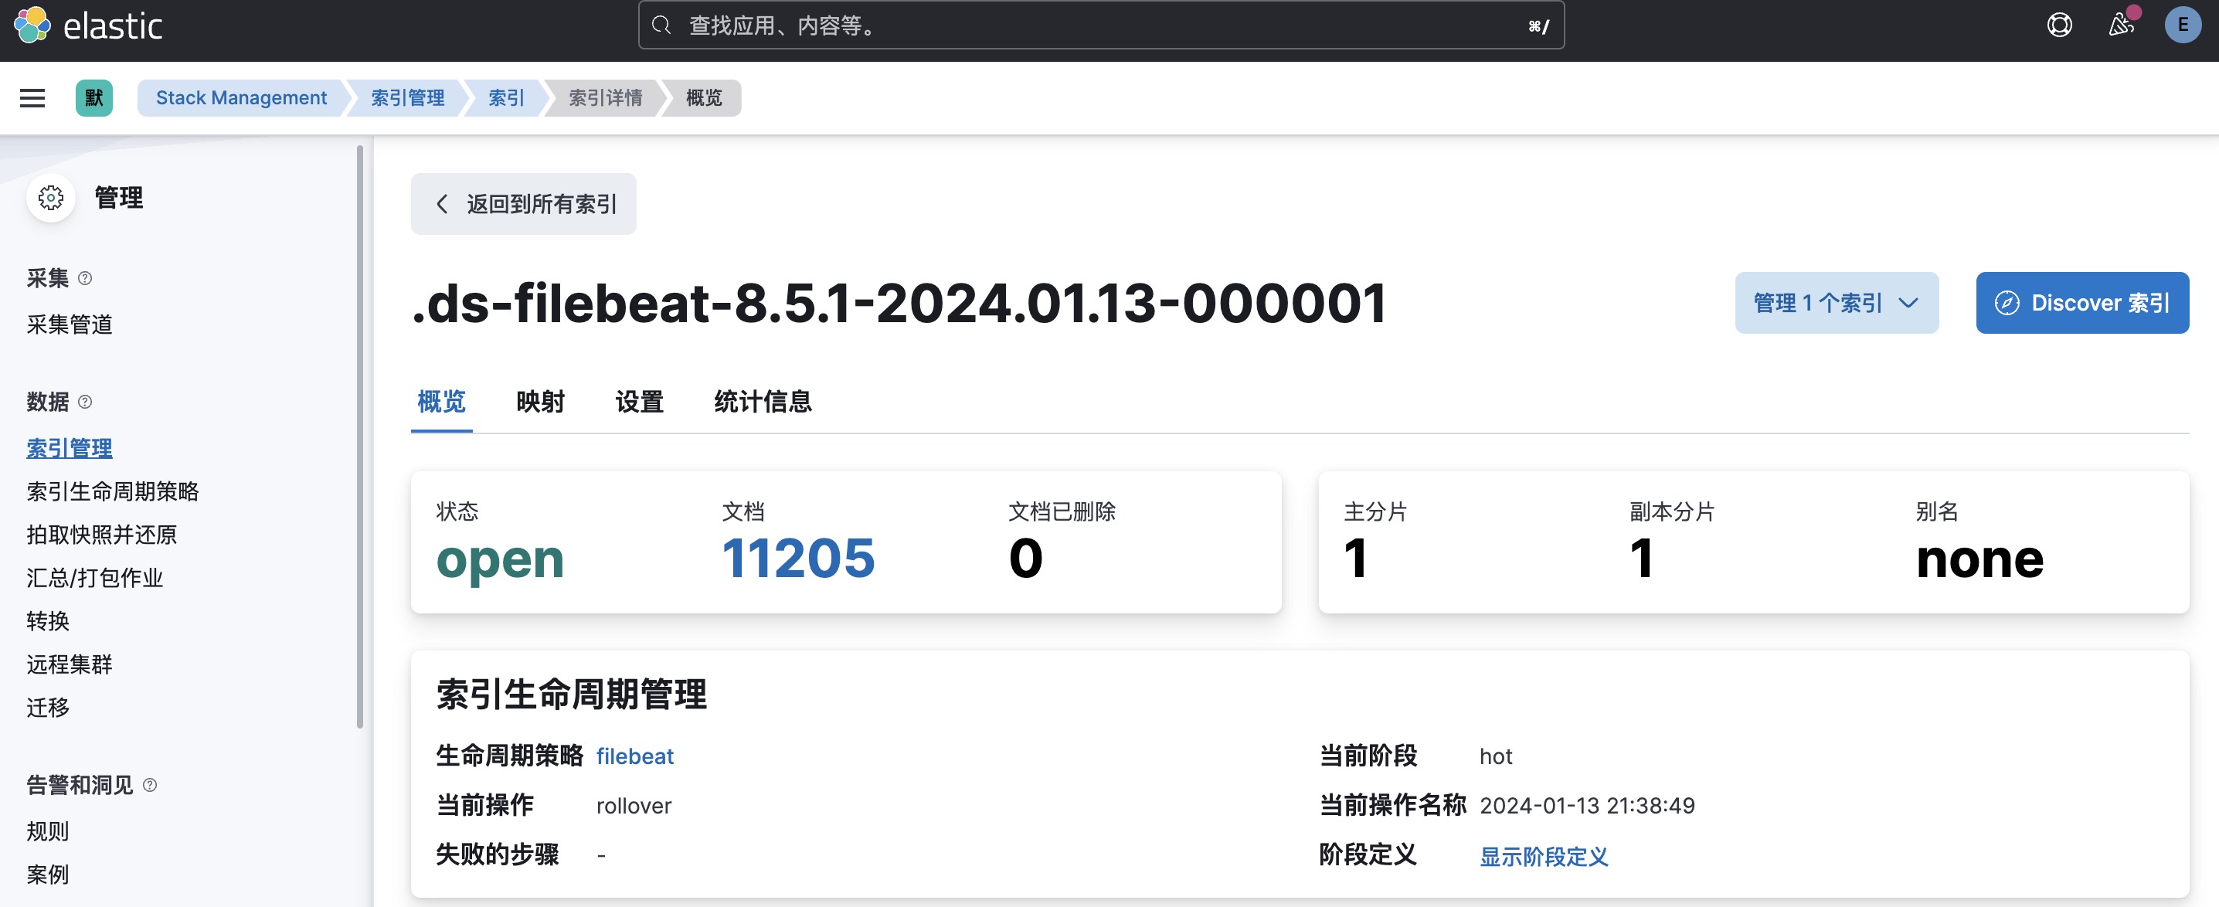Open the user avatar E menu

pos(2182,25)
